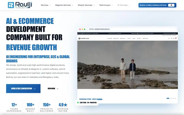Click the Raulji Technologies logo

[x=20, y=5]
